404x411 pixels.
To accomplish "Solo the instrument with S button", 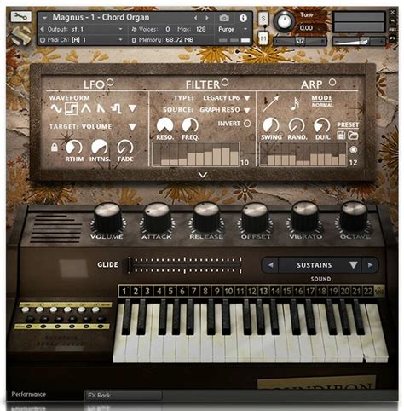I will pos(263,19).
